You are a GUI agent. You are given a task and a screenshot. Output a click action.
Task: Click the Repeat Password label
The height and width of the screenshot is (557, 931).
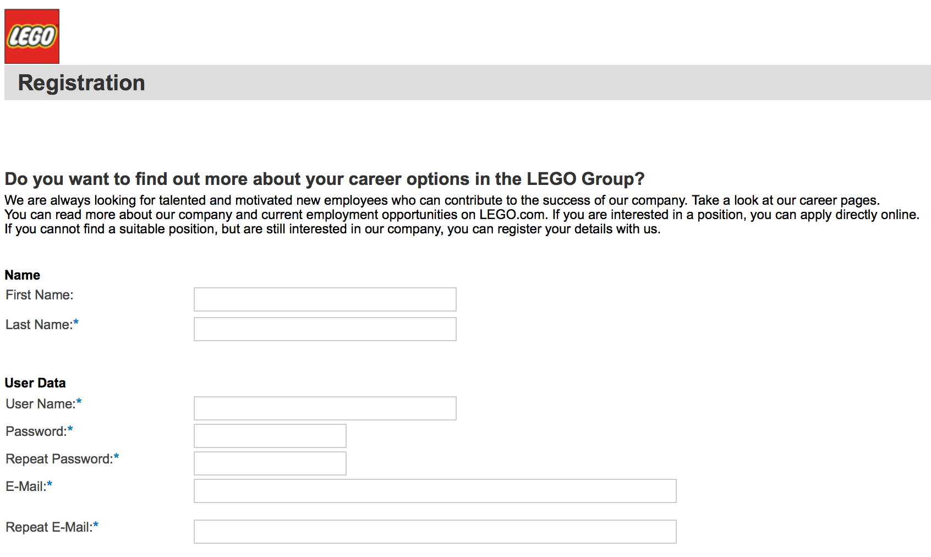coord(59,459)
